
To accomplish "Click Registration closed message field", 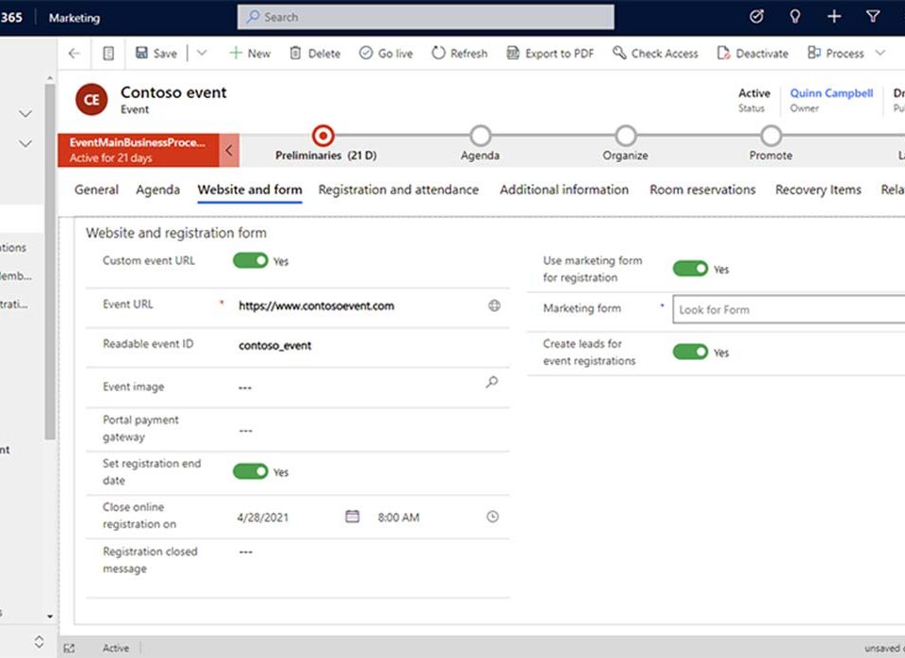I will pos(370,551).
